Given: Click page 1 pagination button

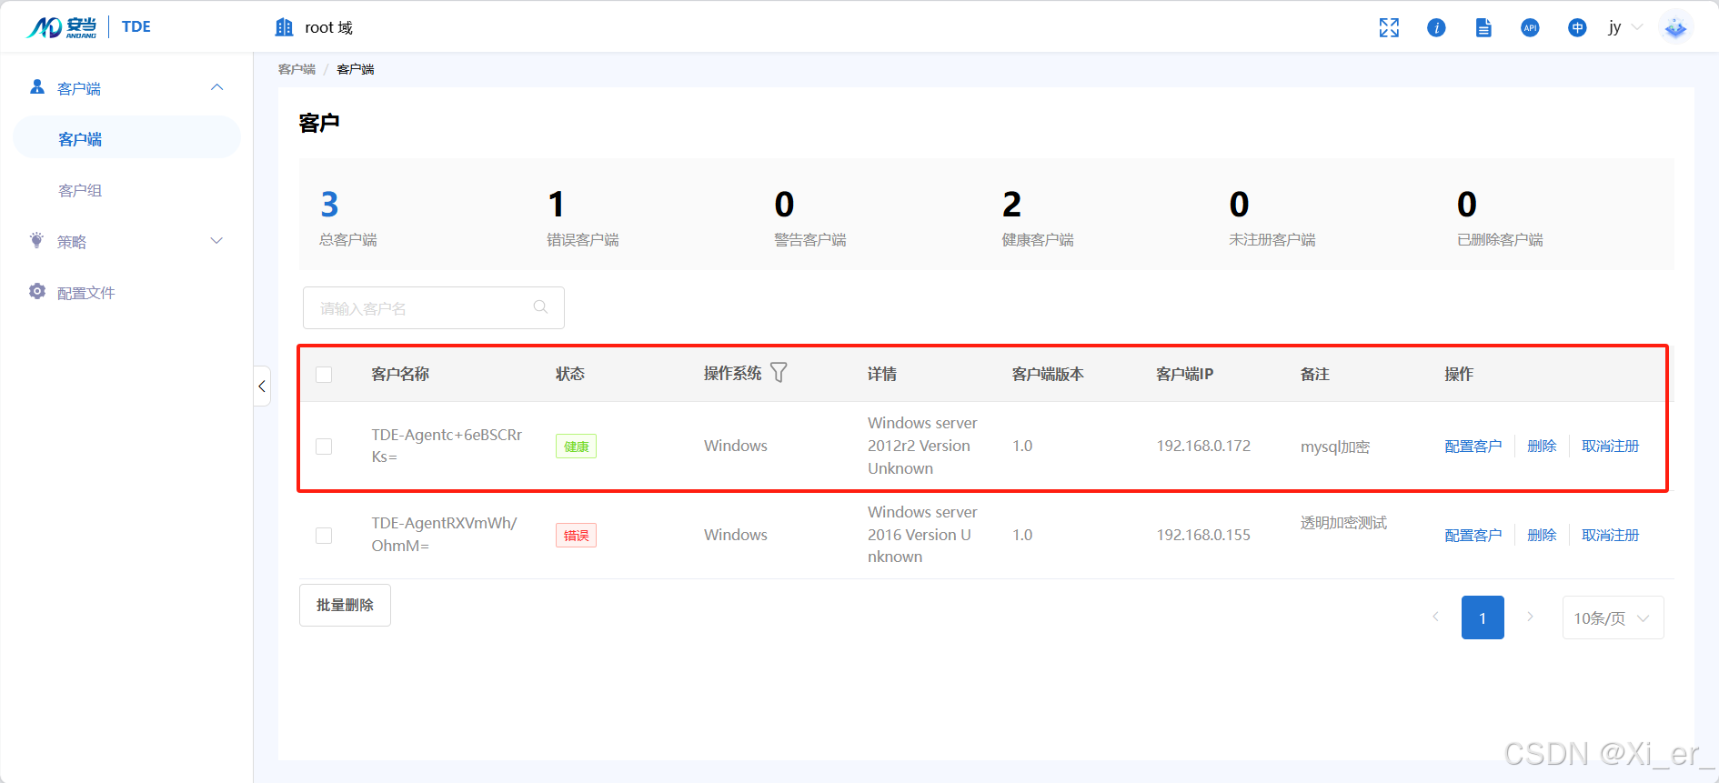Looking at the screenshot, I should (x=1483, y=617).
